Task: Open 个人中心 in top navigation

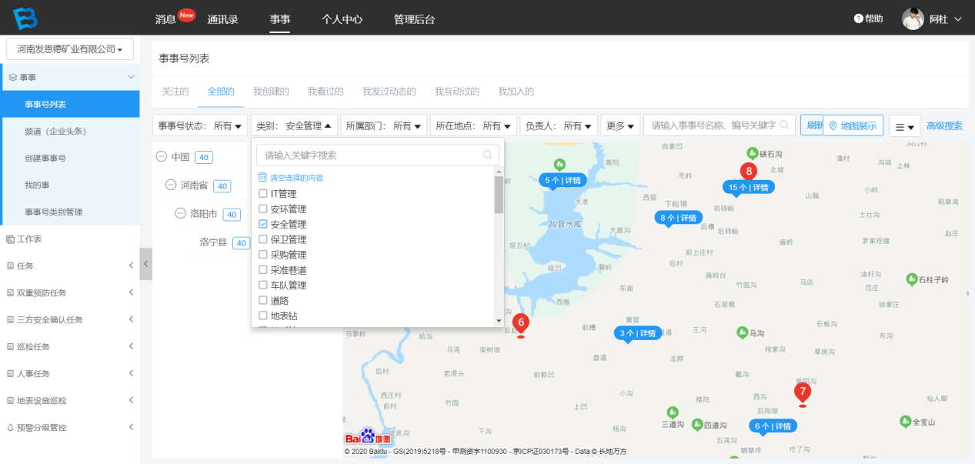Action: coord(342,19)
